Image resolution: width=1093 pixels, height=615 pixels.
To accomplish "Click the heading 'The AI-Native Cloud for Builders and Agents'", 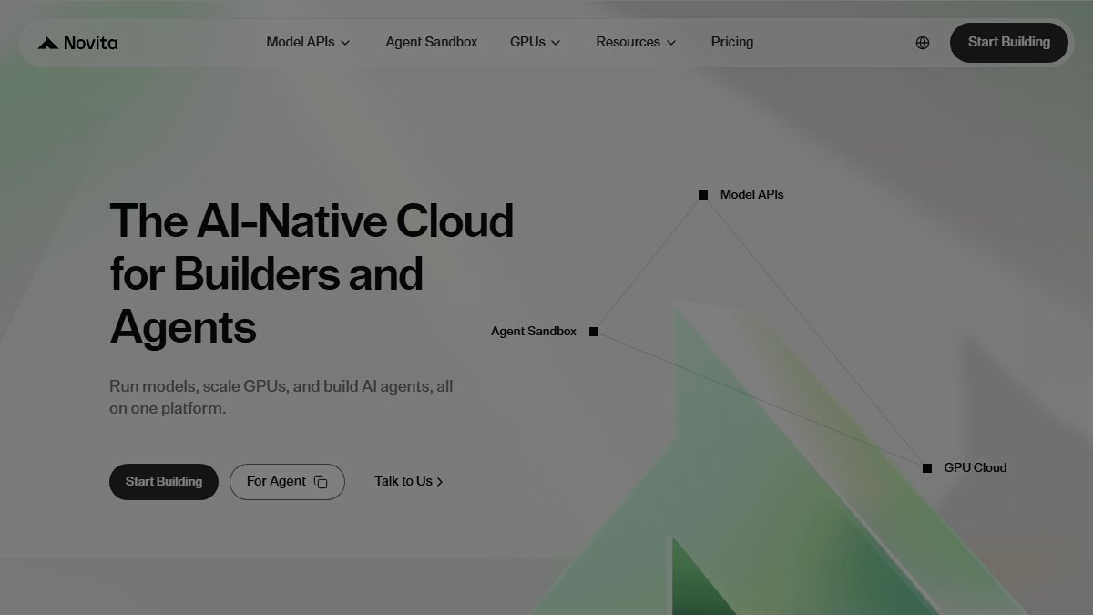I will pos(312,273).
